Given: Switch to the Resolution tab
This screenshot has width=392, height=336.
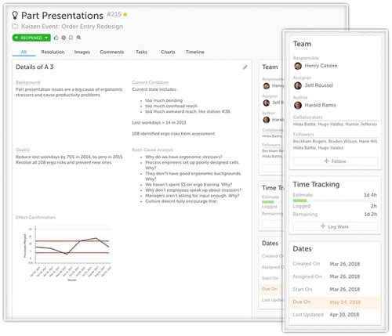Looking at the screenshot, I should coord(53,52).
